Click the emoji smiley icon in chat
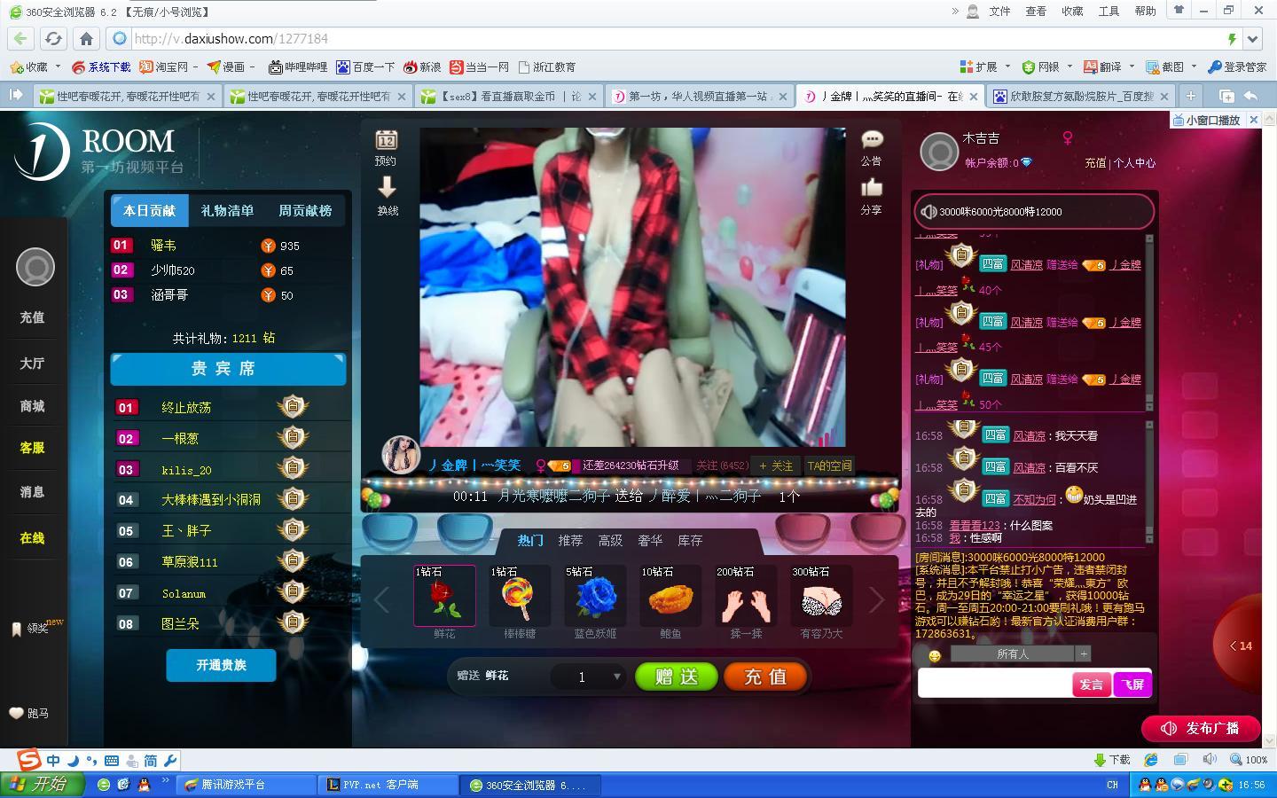1277x798 pixels. tap(934, 655)
